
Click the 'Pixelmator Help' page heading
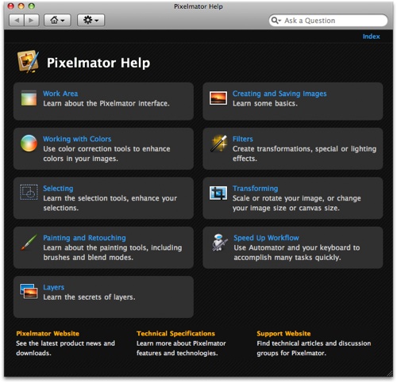98,63
